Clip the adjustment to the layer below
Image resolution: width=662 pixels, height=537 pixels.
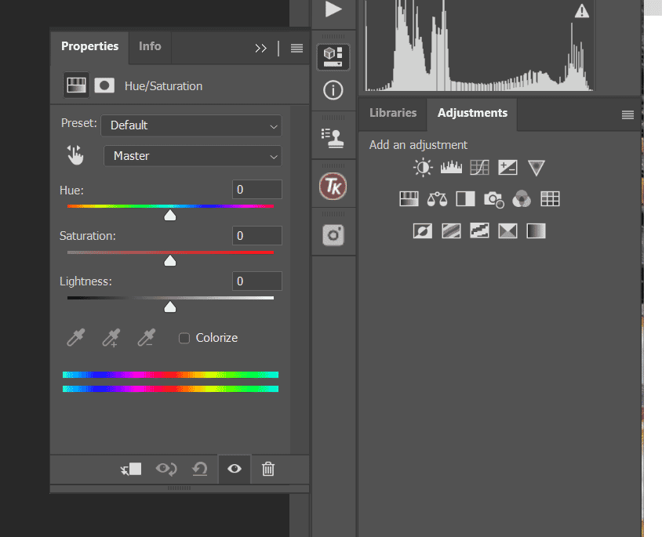click(130, 469)
